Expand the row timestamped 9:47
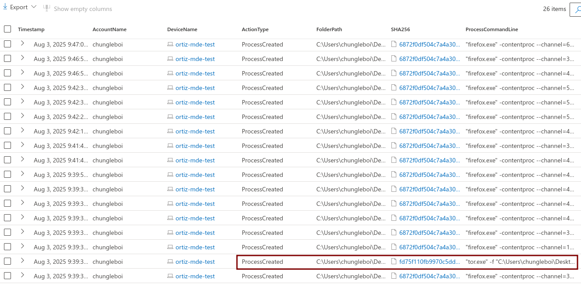Image resolution: width=581 pixels, height=284 pixels. [x=23, y=44]
